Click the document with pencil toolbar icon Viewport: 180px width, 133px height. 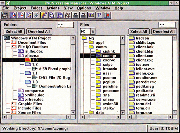pyautogui.click(x=29, y=15)
